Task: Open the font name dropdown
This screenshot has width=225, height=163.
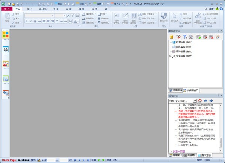Action: tap(53, 16)
